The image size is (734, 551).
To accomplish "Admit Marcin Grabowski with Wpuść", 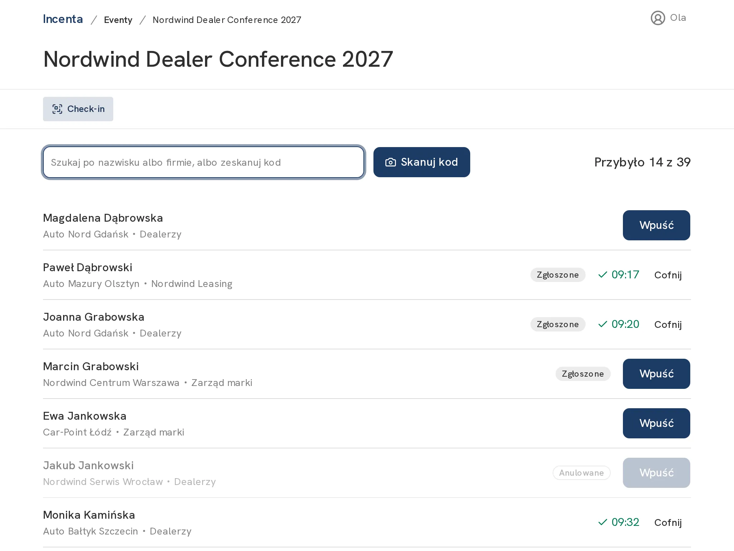I will [x=657, y=374].
